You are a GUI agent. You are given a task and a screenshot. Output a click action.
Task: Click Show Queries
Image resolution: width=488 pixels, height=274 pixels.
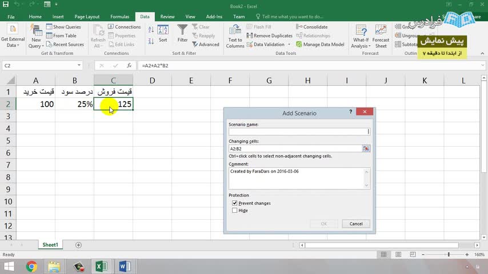(63, 27)
